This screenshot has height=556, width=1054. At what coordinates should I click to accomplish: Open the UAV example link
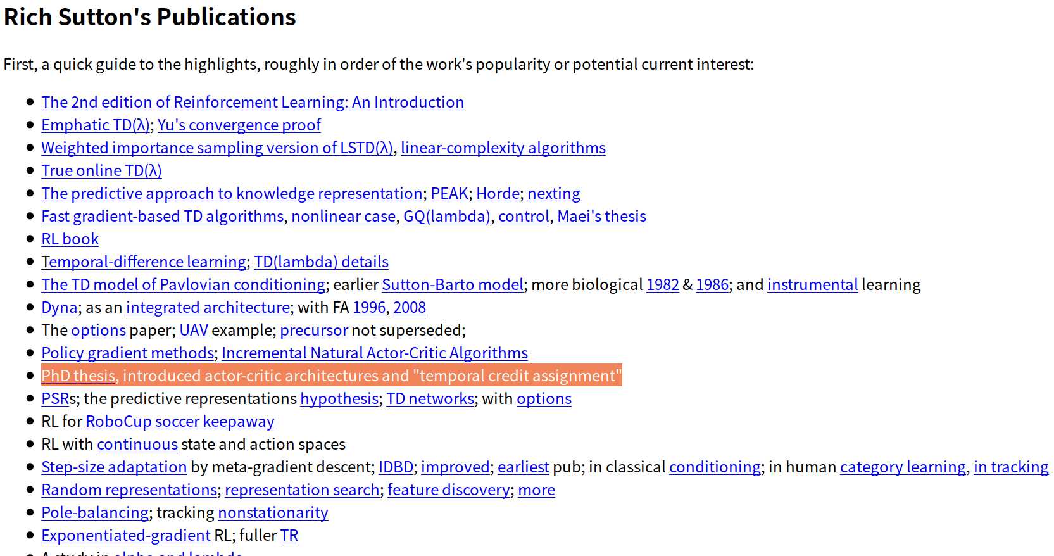(x=194, y=331)
